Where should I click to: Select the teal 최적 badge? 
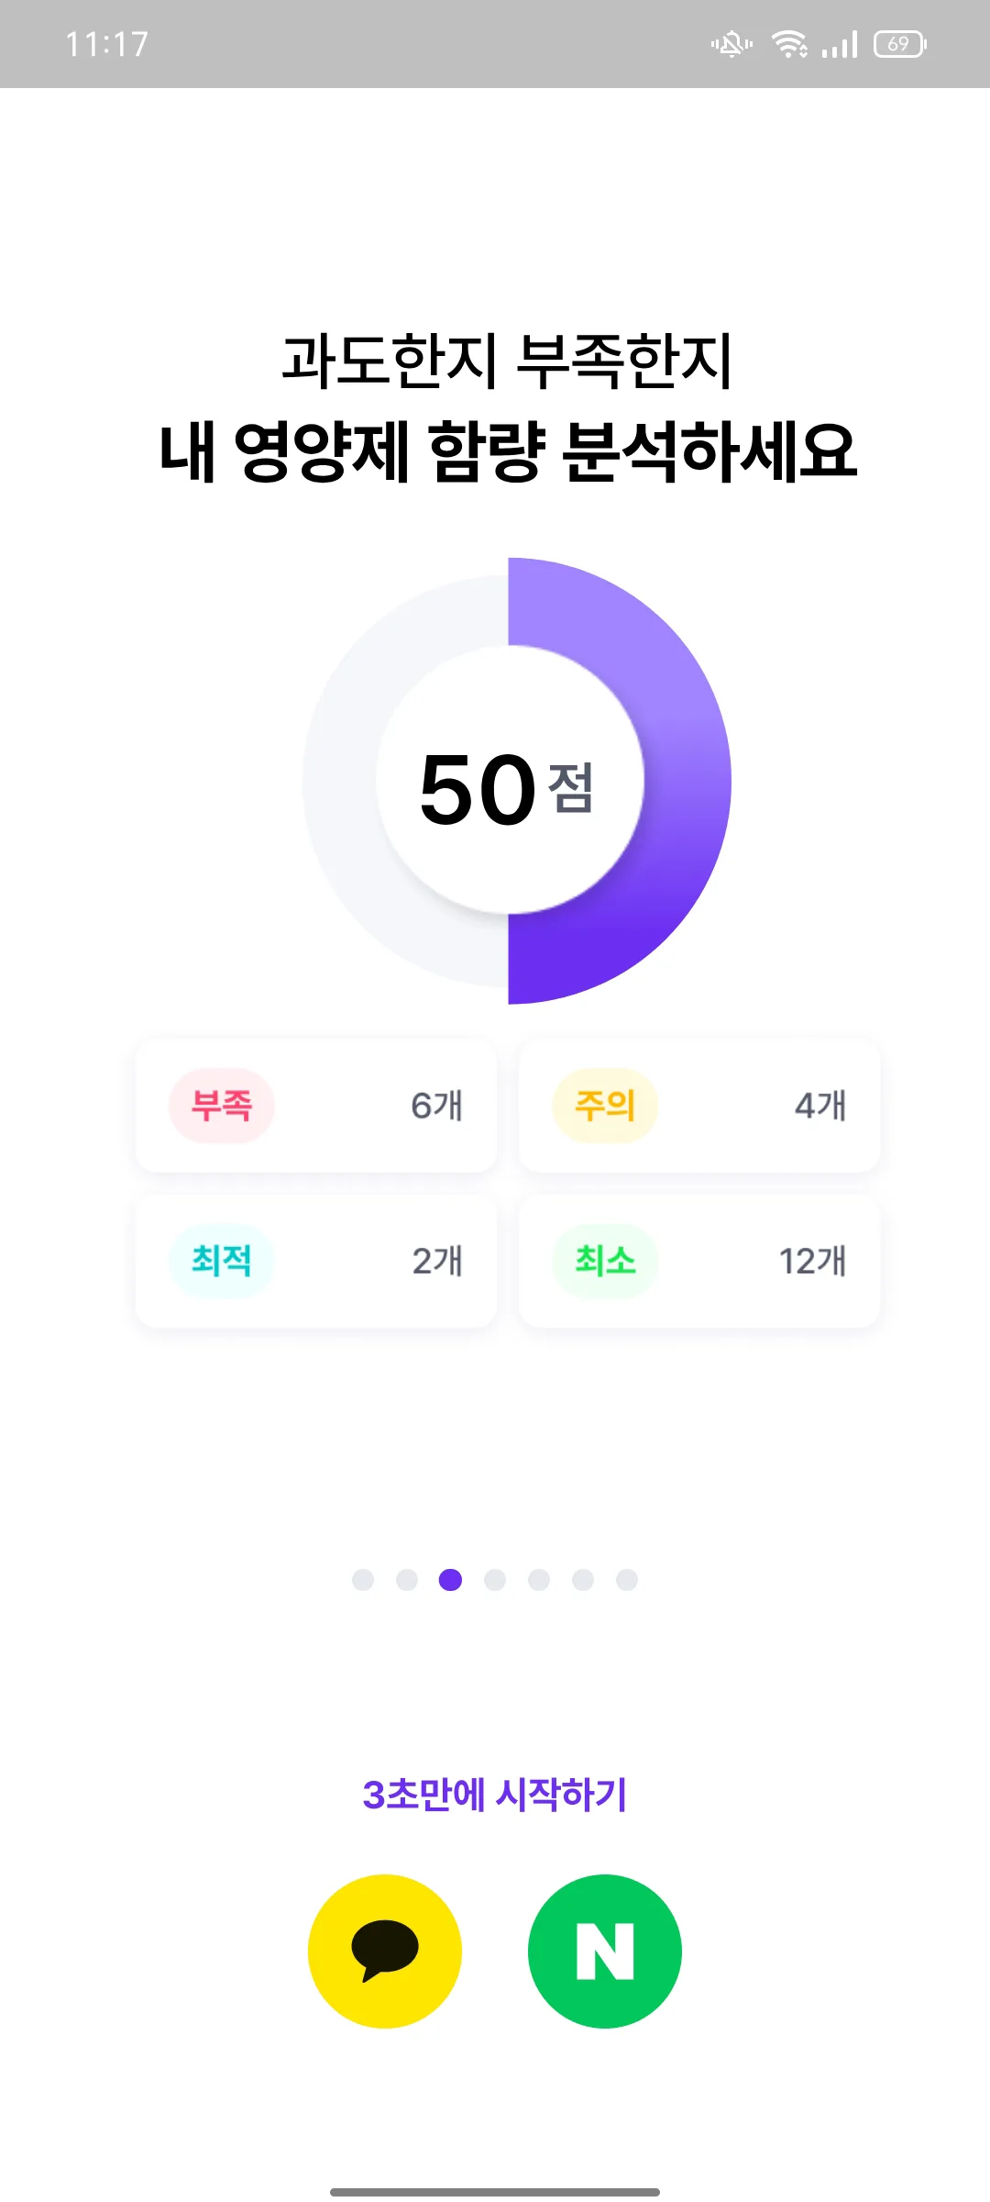[222, 1261]
